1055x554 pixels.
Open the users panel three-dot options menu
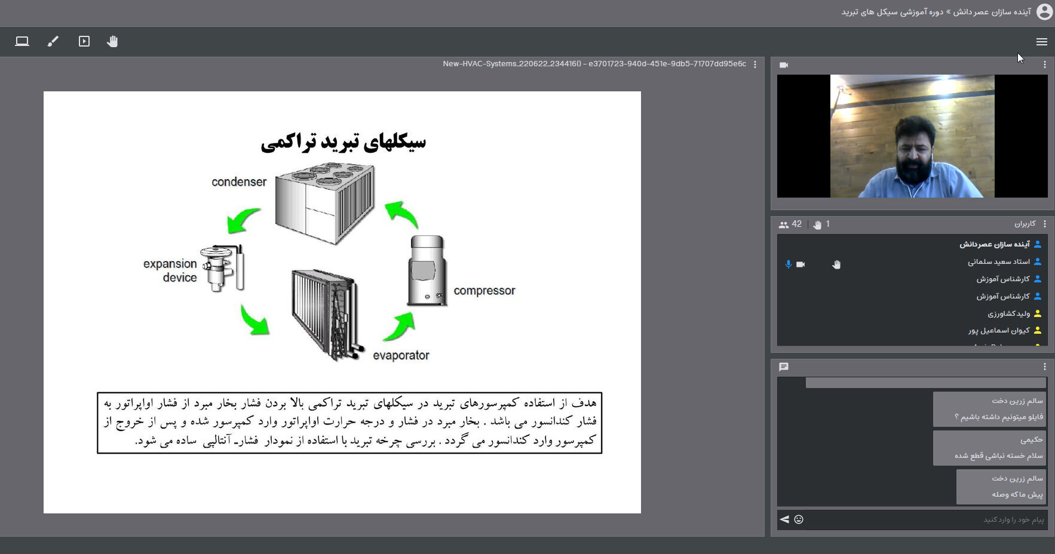pyautogui.click(x=1044, y=224)
